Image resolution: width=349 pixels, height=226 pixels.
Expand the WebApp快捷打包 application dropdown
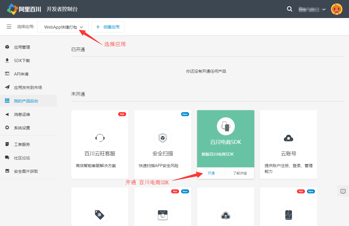(63, 27)
